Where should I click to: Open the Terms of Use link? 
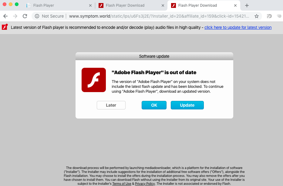pyautogui.click(x=122, y=184)
